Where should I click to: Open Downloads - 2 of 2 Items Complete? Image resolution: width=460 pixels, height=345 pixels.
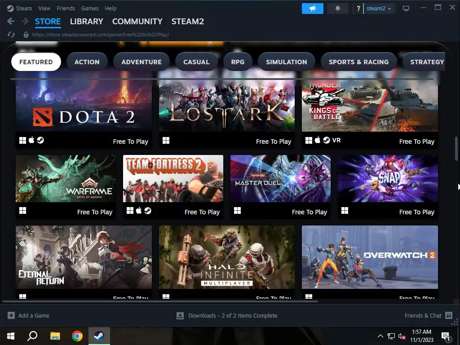[233, 316]
